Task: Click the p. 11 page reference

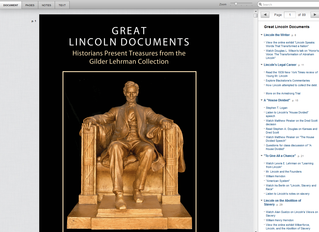Action: pos(301,65)
